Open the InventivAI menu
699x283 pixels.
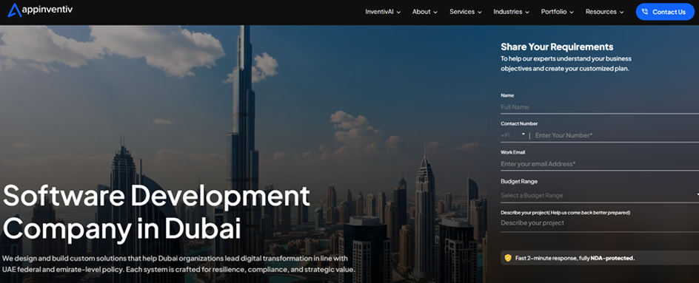coord(383,12)
